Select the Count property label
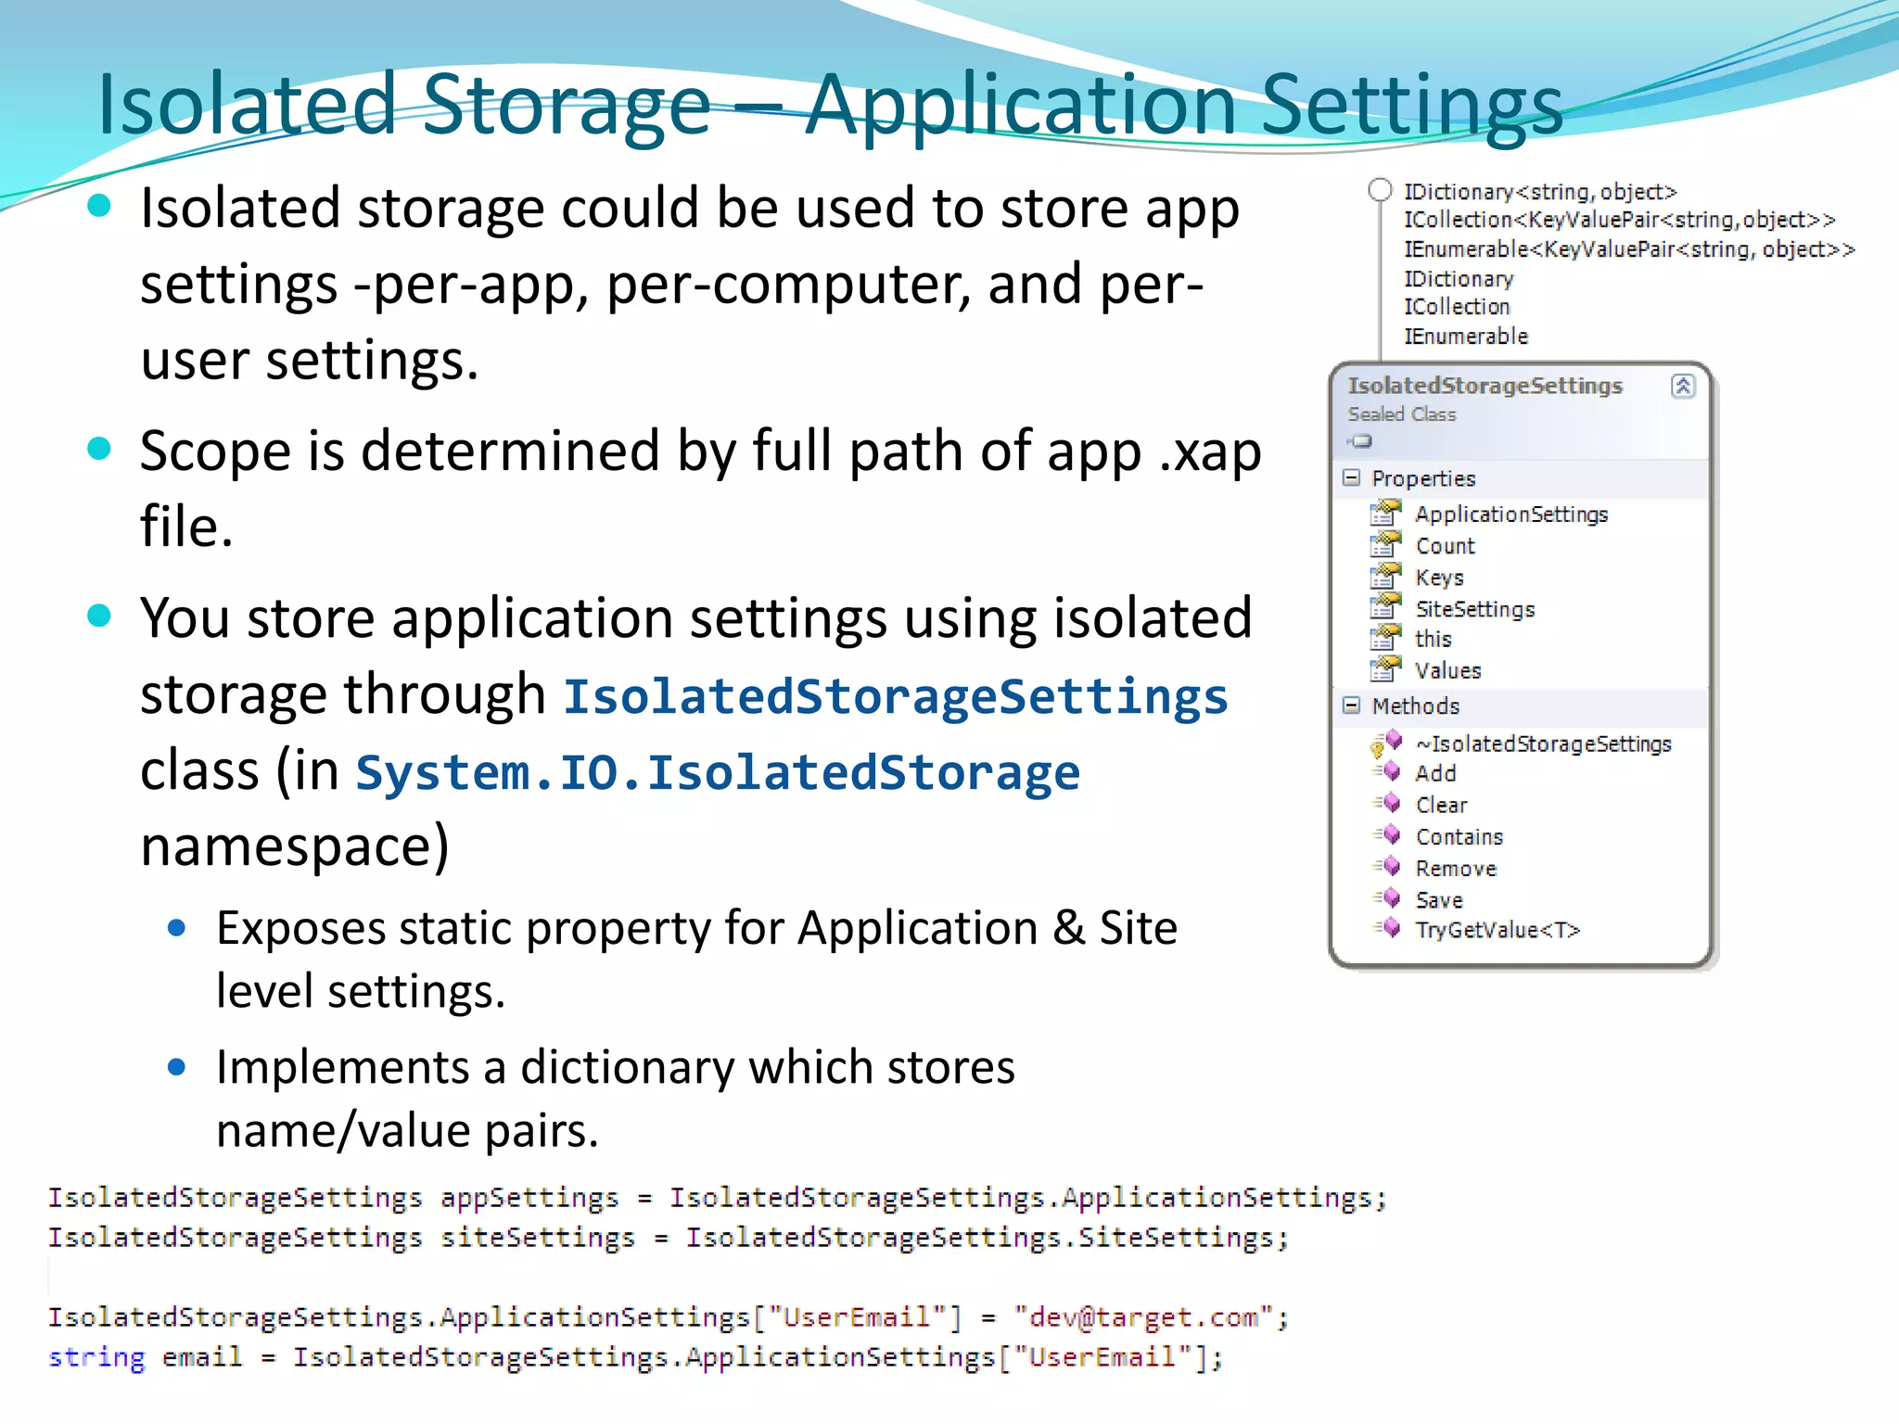The width and height of the screenshot is (1899, 1424). 1445,546
